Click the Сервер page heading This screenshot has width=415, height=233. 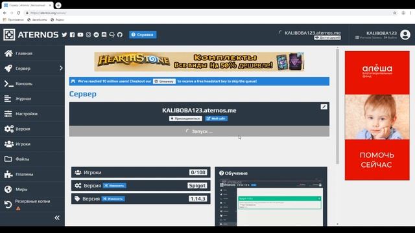[x=83, y=94]
